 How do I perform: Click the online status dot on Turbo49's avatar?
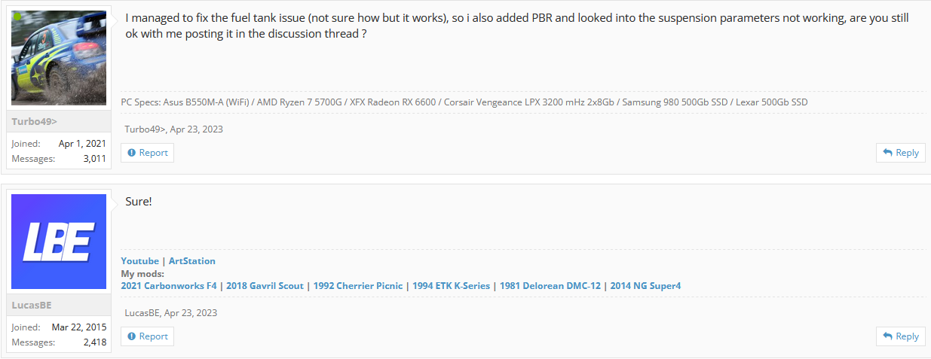(x=17, y=16)
